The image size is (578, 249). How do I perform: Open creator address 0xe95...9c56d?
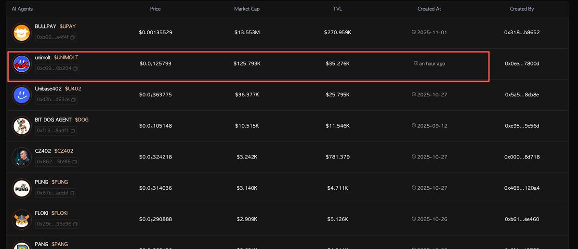pyautogui.click(x=522, y=126)
